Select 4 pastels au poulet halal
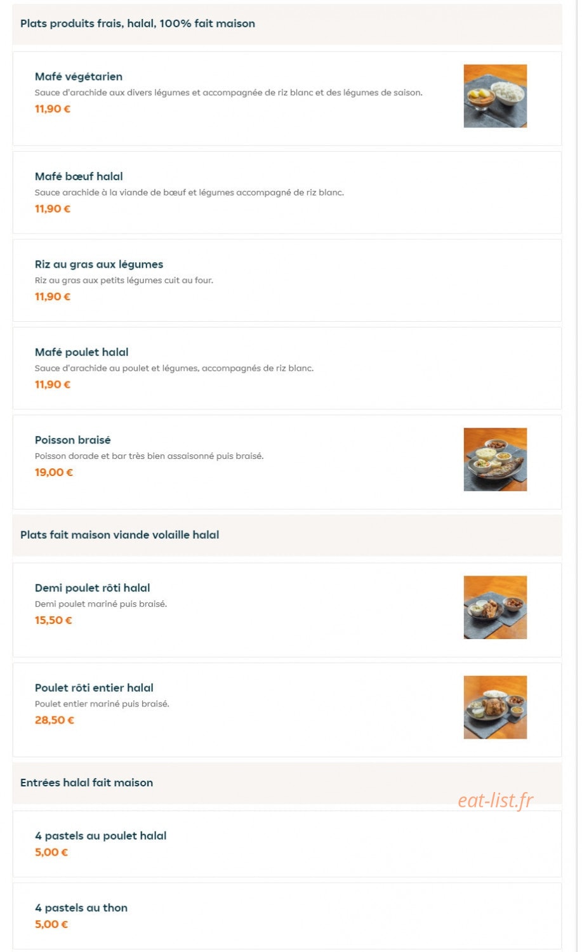 287,844
